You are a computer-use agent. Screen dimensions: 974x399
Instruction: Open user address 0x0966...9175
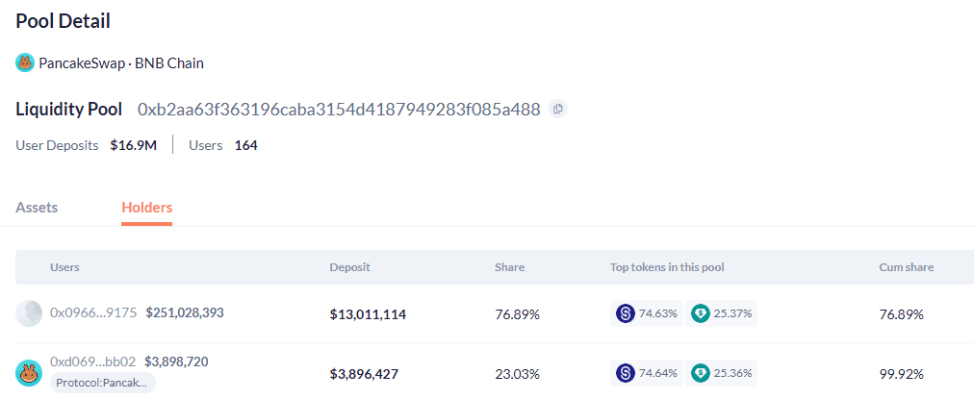[x=93, y=312]
